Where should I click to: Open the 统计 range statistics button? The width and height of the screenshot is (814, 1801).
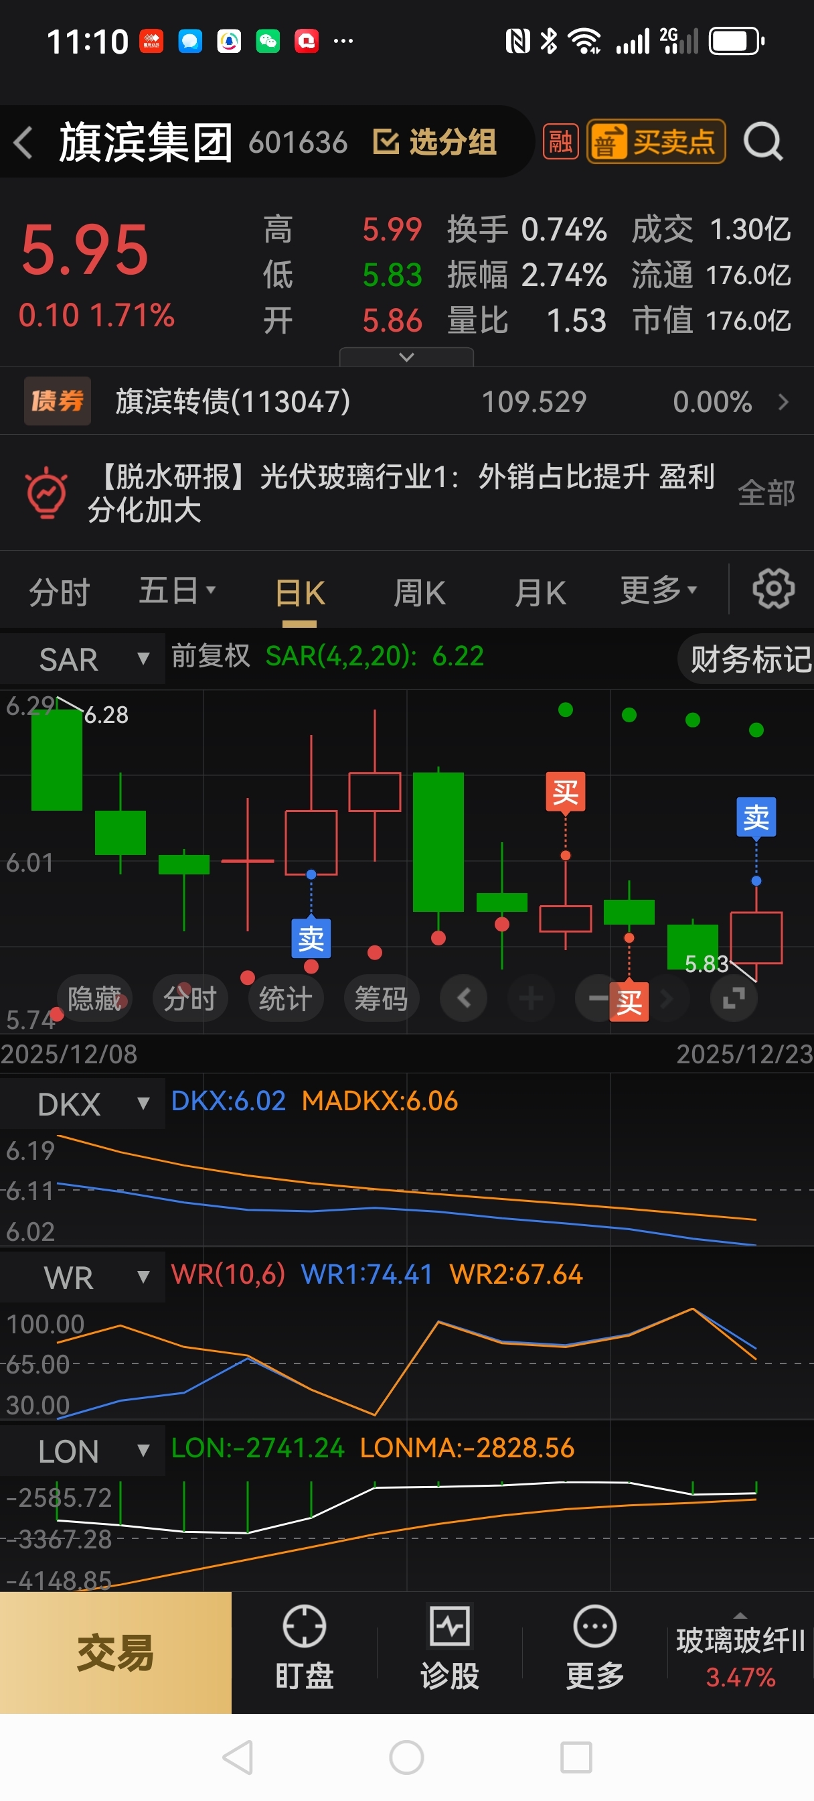click(285, 998)
